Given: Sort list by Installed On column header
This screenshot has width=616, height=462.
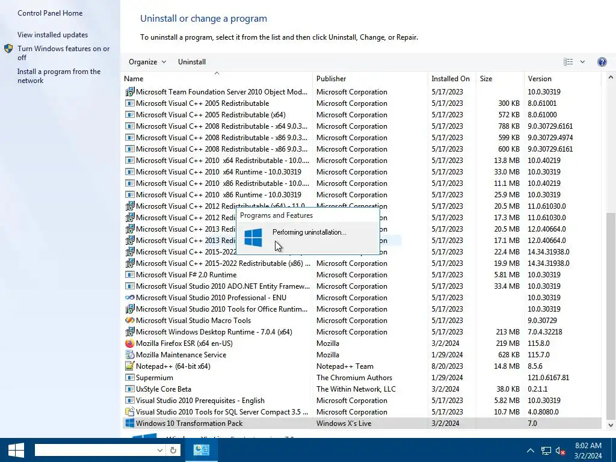Looking at the screenshot, I should [x=451, y=79].
